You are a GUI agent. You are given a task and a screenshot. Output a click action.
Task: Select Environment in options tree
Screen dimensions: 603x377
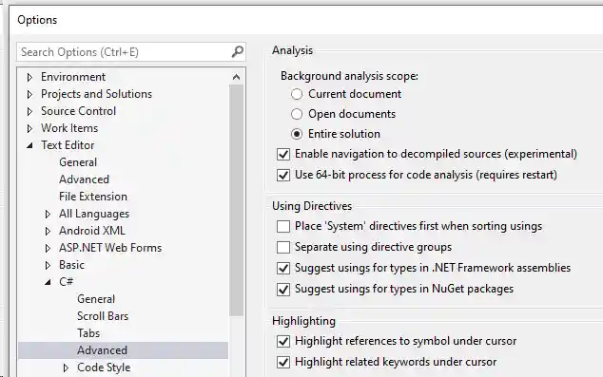73,77
